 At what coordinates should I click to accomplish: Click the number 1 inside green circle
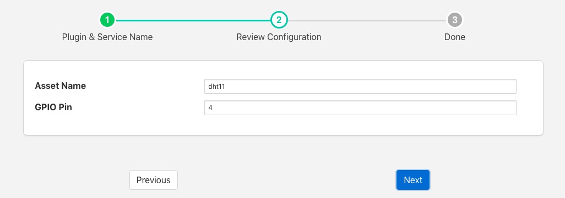pos(107,20)
